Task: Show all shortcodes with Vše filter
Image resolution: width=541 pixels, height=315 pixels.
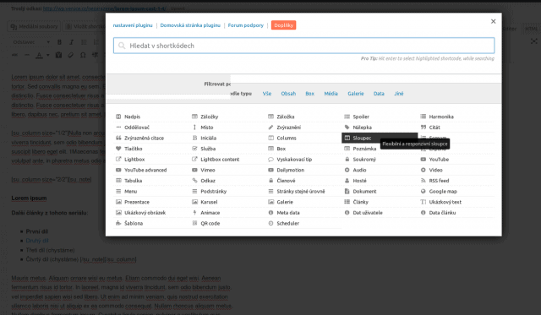Action: click(x=267, y=94)
